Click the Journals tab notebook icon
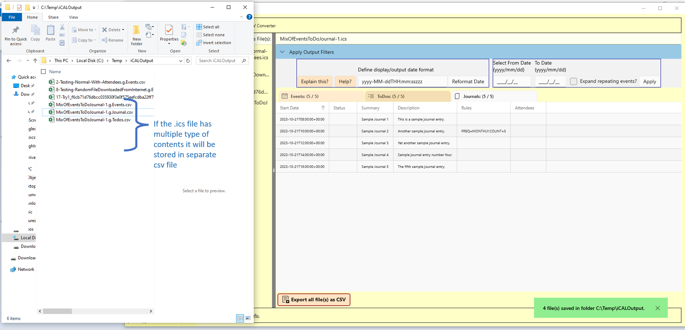 tap(457, 96)
